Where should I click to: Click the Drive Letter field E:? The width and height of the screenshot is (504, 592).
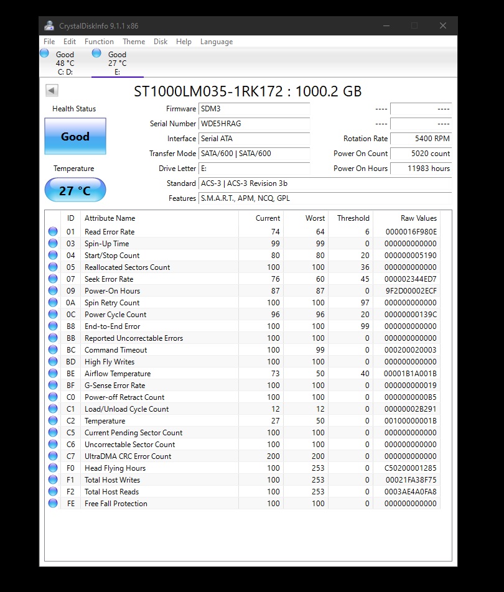(x=254, y=169)
